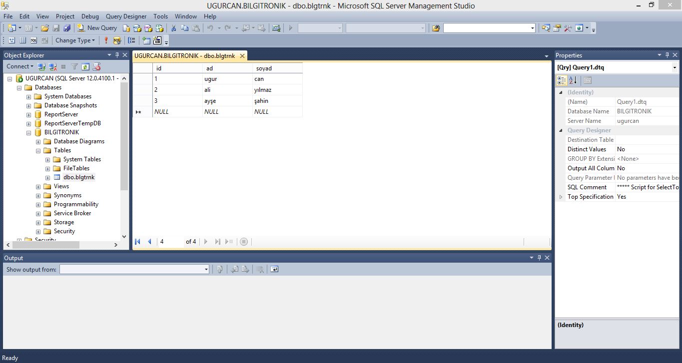Click the Database Engine Query icon
The image size is (682, 363).
[x=126, y=28]
